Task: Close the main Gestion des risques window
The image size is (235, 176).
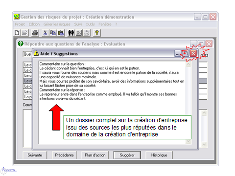Action: coord(213,17)
